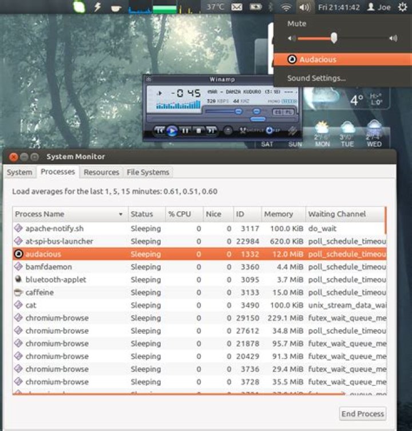The height and width of the screenshot is (431, 412).
Task: Click the Winamp balance slider knob
Action: point(256,111)
